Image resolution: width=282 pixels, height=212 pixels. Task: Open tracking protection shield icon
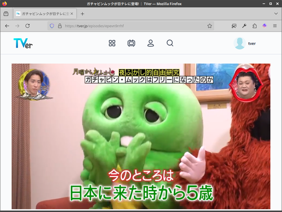(x=52, y=26)
